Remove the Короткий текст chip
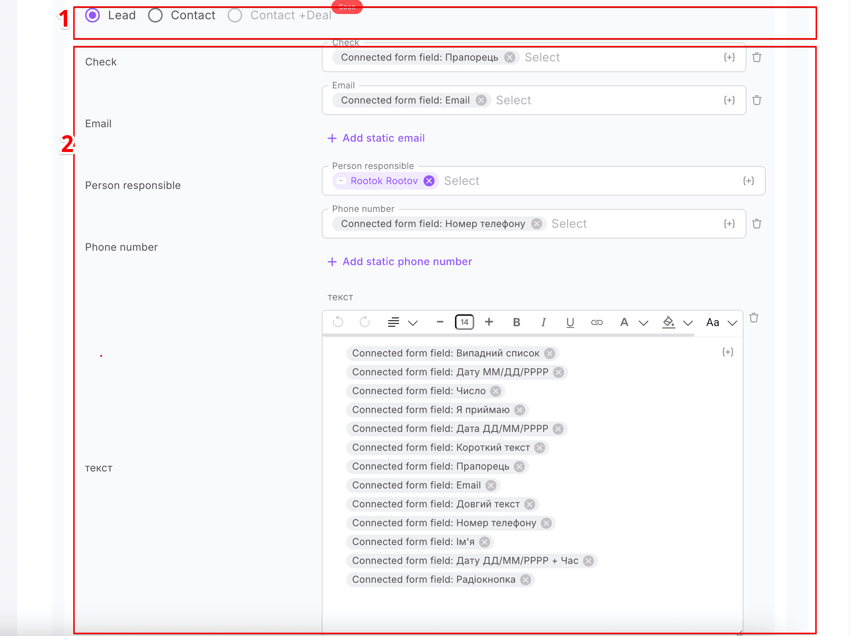This screenshot has height=636, width=850. pos(540,448)
